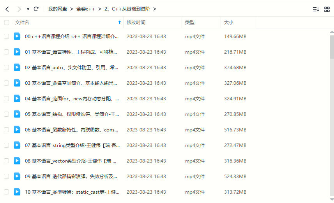This screenshot has width=334, height=203.
Task: Click the video icon for file 00
Action: [17, 36]
